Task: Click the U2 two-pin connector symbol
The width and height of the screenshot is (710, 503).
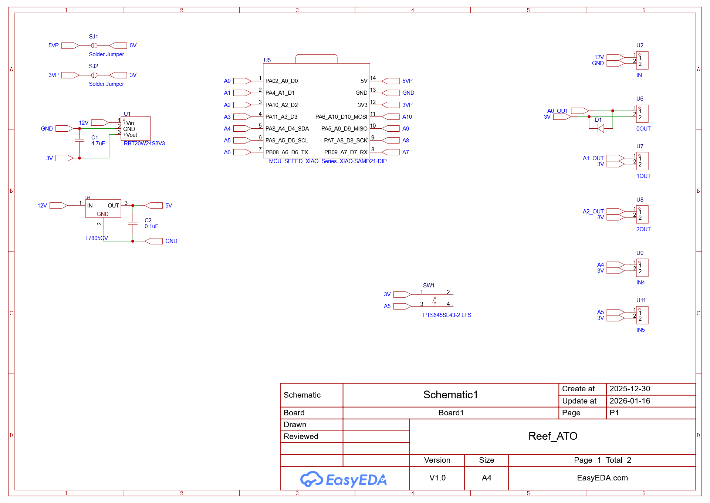Action: (642, 60)
